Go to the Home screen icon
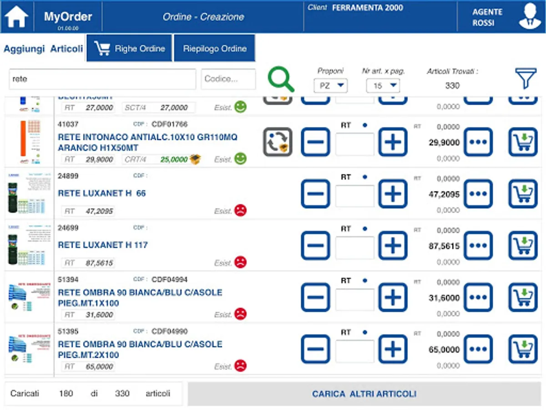Viewport: 546px width, 410px height. click(16, 17)
